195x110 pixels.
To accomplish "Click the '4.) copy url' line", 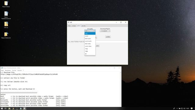I will pos(5,85).
